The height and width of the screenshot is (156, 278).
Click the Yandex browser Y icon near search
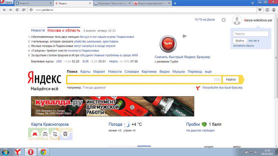pyautogui.click(x=198, y=88)
